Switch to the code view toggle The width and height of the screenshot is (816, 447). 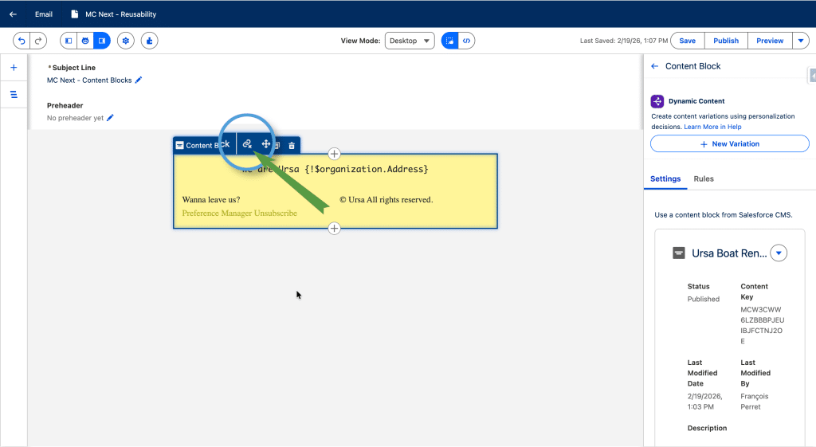point(467,41)
